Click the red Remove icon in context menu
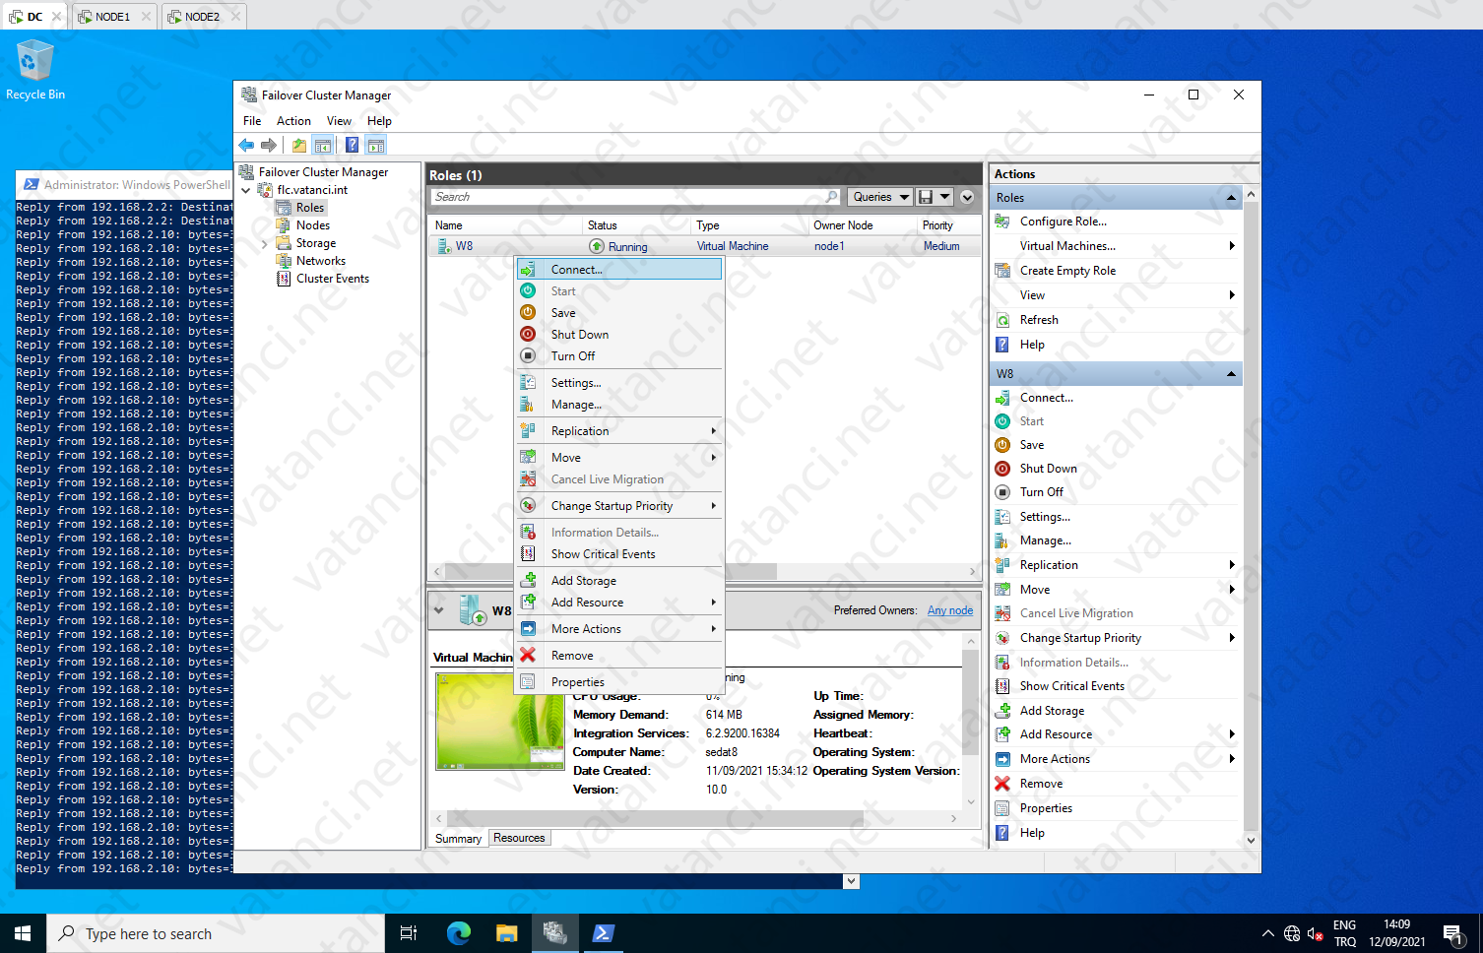The image size is (1483, 953). (x=528, y=656)
